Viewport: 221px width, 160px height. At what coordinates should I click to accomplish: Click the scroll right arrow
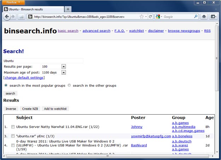pyautogui.click(x=213, y=156)
